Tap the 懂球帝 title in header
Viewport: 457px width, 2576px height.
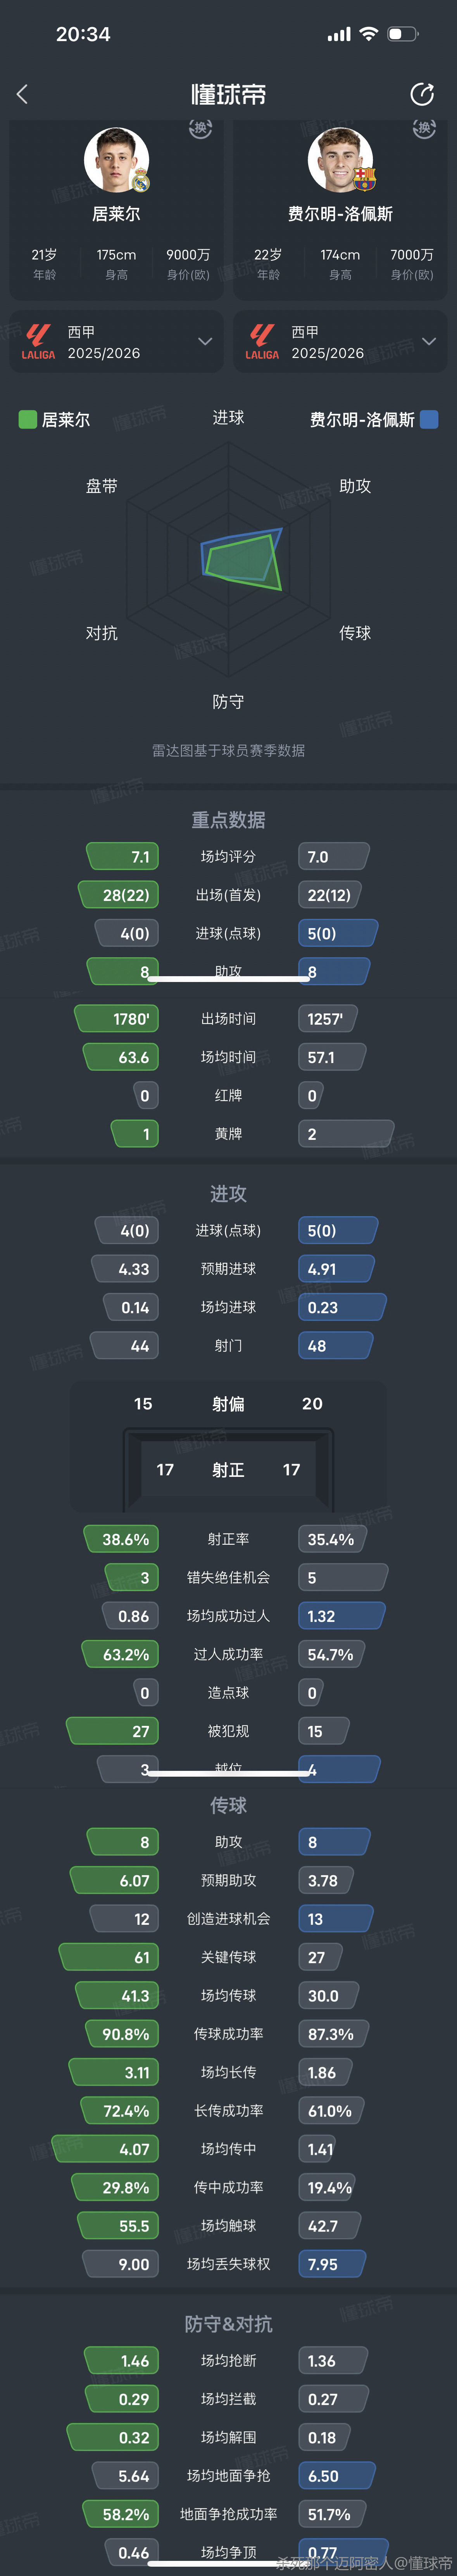pyautogui.click(x=228, y=94)
